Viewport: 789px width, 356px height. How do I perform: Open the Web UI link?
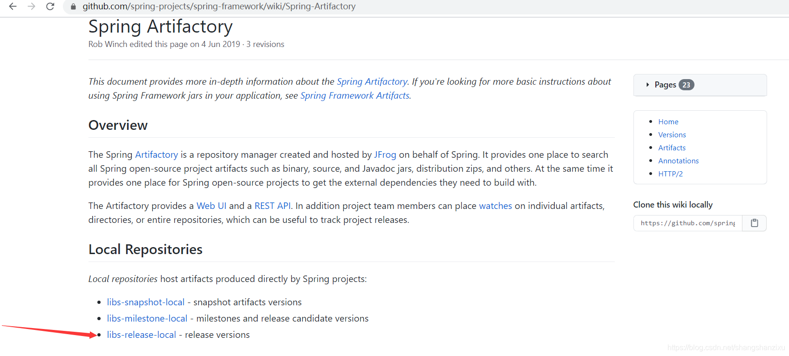coord(211,206)
